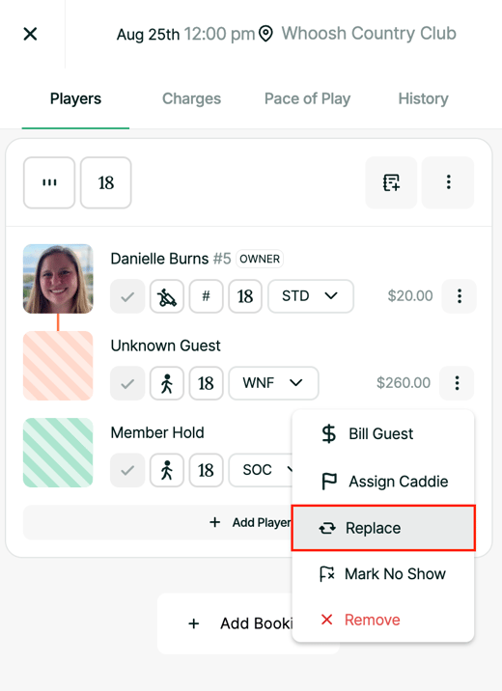The image size is (502, 691).
Task: Click the Whoosh Country Club location text
Action: (x=369, y=34)
